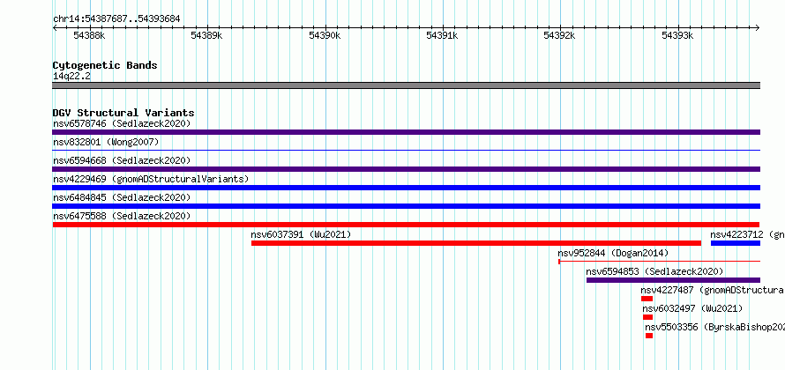
Task: Select the purple bar for nsv6594668
Action: pyautogui.click(x=406, y=169)
